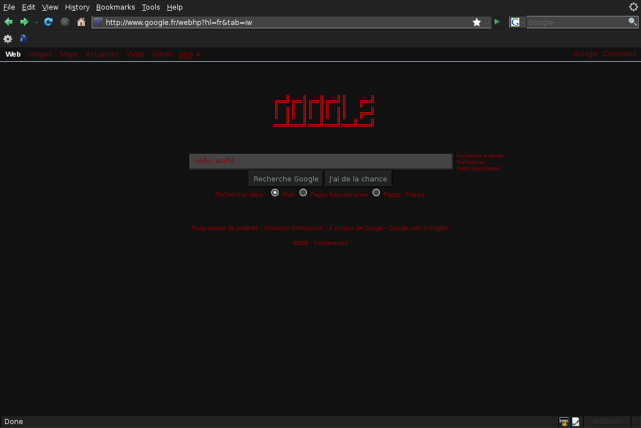The height and width of the screenshot is (428, 641).
Task: Click the throbber activity indicator icon
Action: point(633,7)
